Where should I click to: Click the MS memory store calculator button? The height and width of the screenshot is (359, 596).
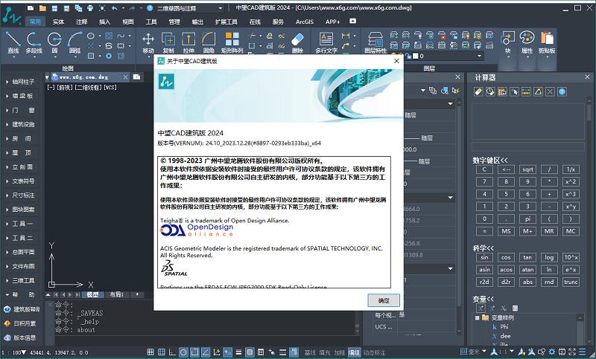tap(506, 231)
